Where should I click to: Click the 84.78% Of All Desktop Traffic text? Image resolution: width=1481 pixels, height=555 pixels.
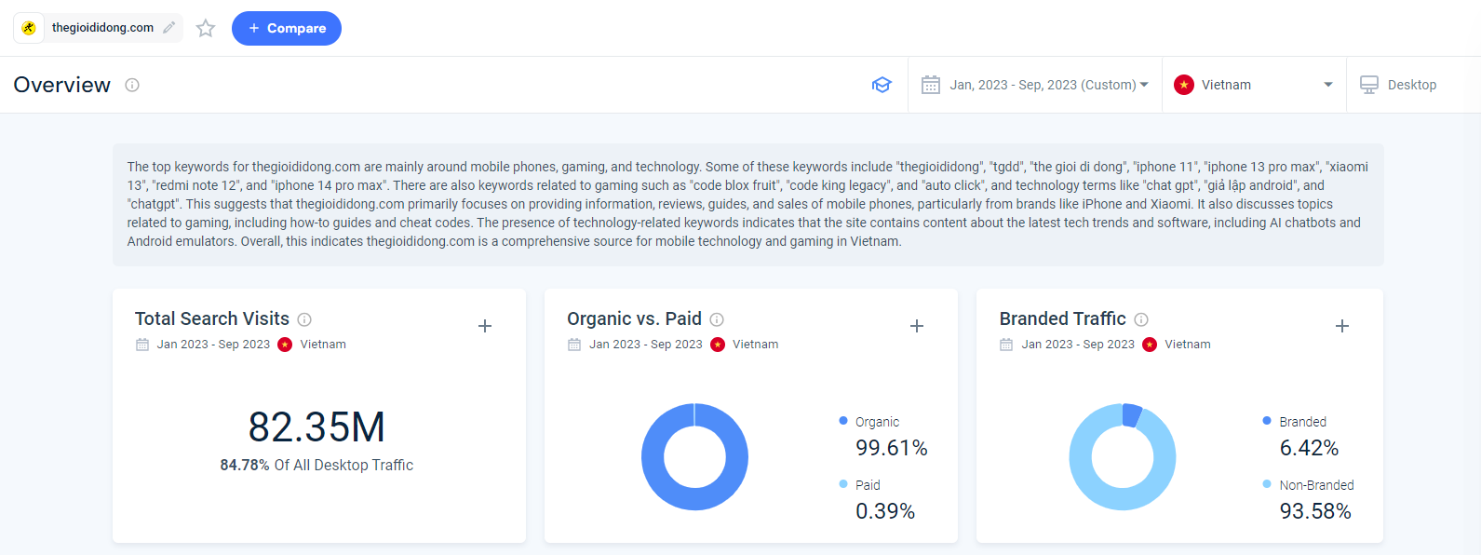pyautogui.click(x=316, y=465)
